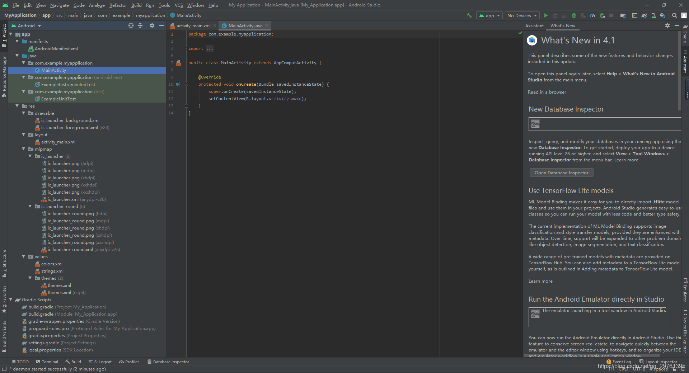Open the No Devices selector dropdown

522,15
